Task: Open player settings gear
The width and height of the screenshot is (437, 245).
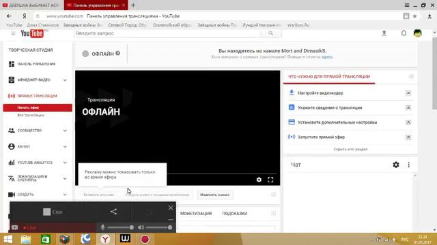Action: coord(259,180)
